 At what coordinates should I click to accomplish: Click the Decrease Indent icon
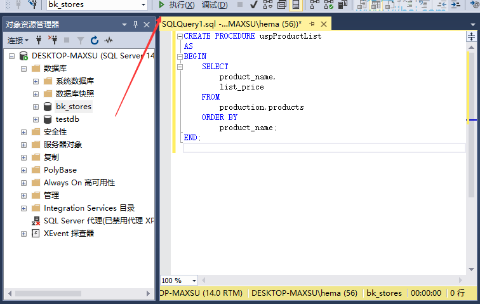point(441,4)
